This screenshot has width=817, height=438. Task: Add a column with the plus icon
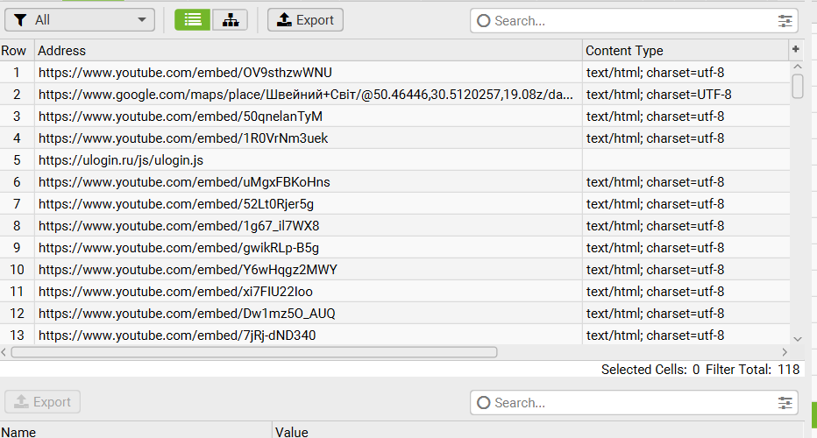click(796, 49)
